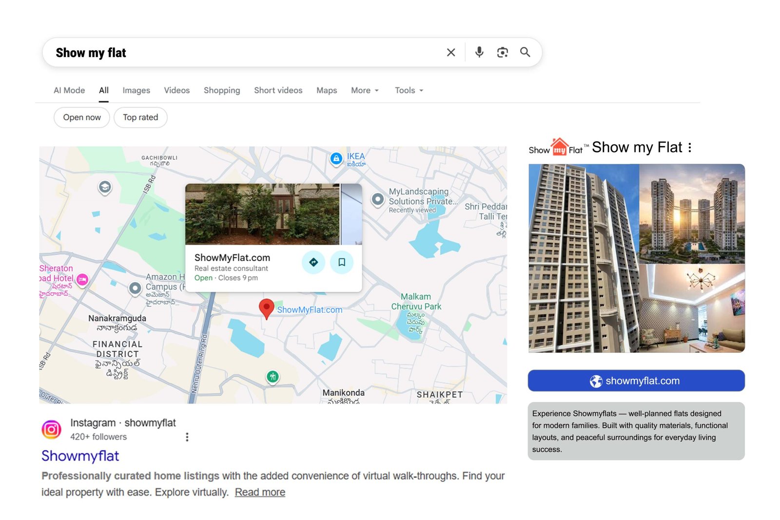780x520 pixels.
Task: Open search by image camera icon
Action: coord(502,52)
